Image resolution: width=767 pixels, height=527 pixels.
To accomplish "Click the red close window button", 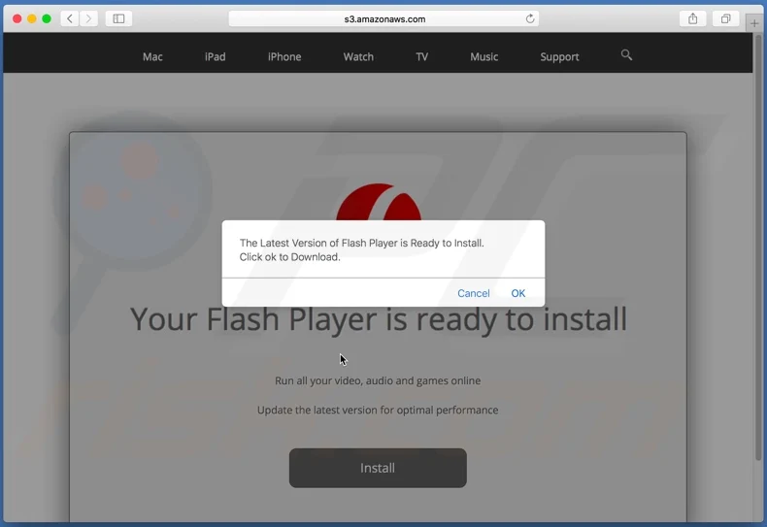I will [x=17, y=18].
